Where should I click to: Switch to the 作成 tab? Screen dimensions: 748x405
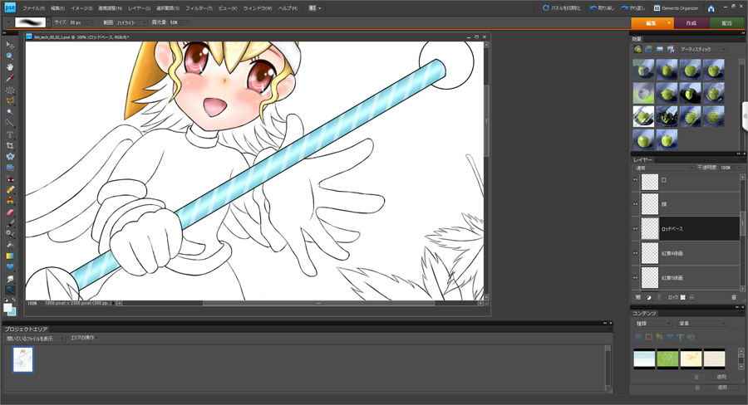691,23
